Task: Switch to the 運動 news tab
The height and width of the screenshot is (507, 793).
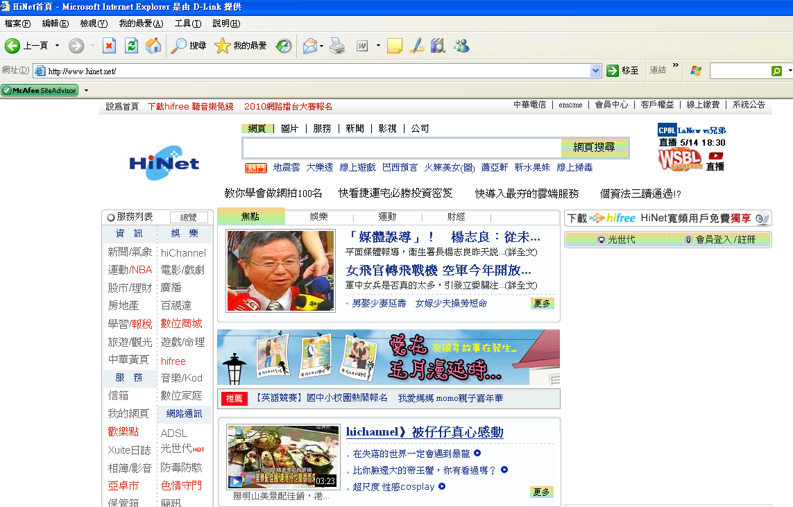Action: pos(387,217)
